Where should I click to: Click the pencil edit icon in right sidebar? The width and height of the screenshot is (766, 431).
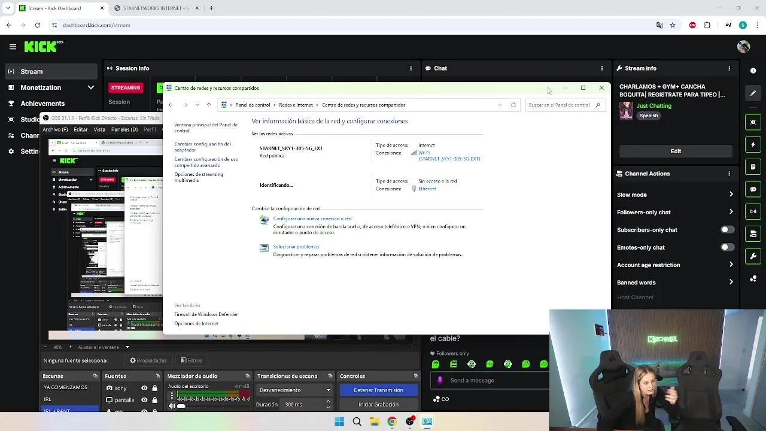753,93
